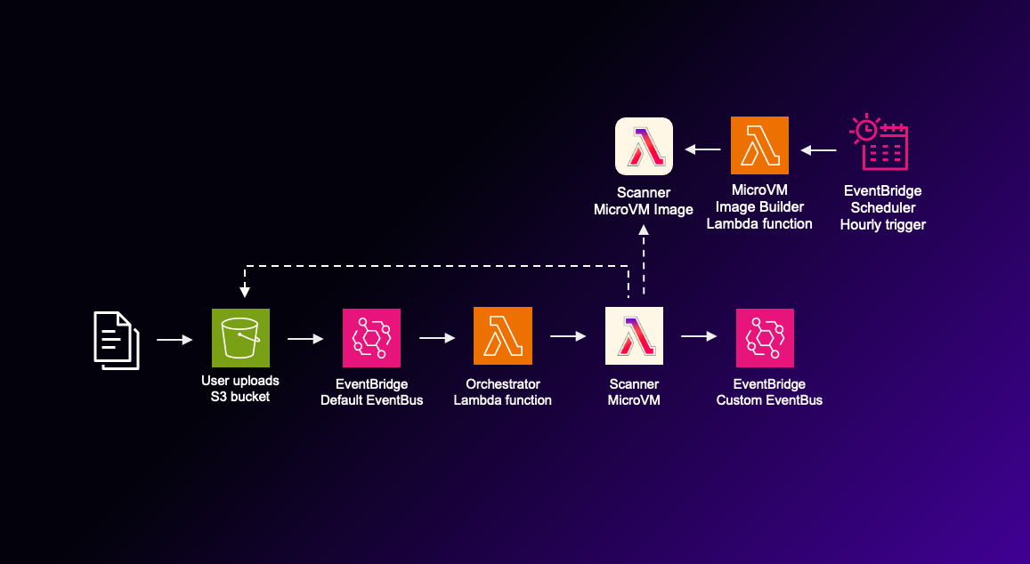Click the EventBridge Scheduler calendar icon
The image size is (1030, 564).
pos(879,141)
